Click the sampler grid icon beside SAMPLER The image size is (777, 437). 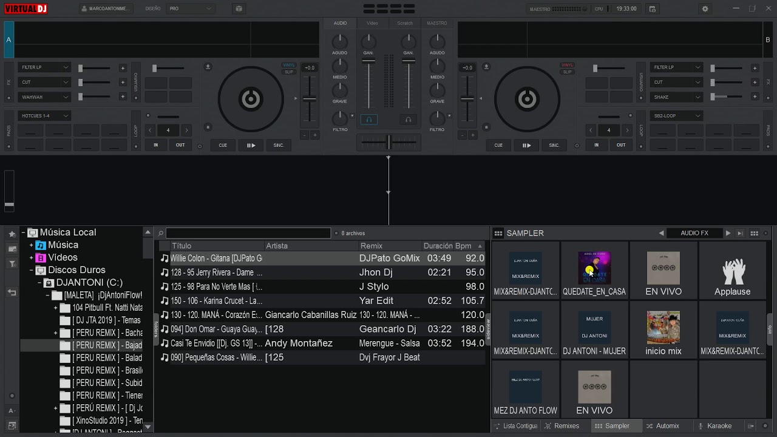pyautogui.click(x=498, y=233)
